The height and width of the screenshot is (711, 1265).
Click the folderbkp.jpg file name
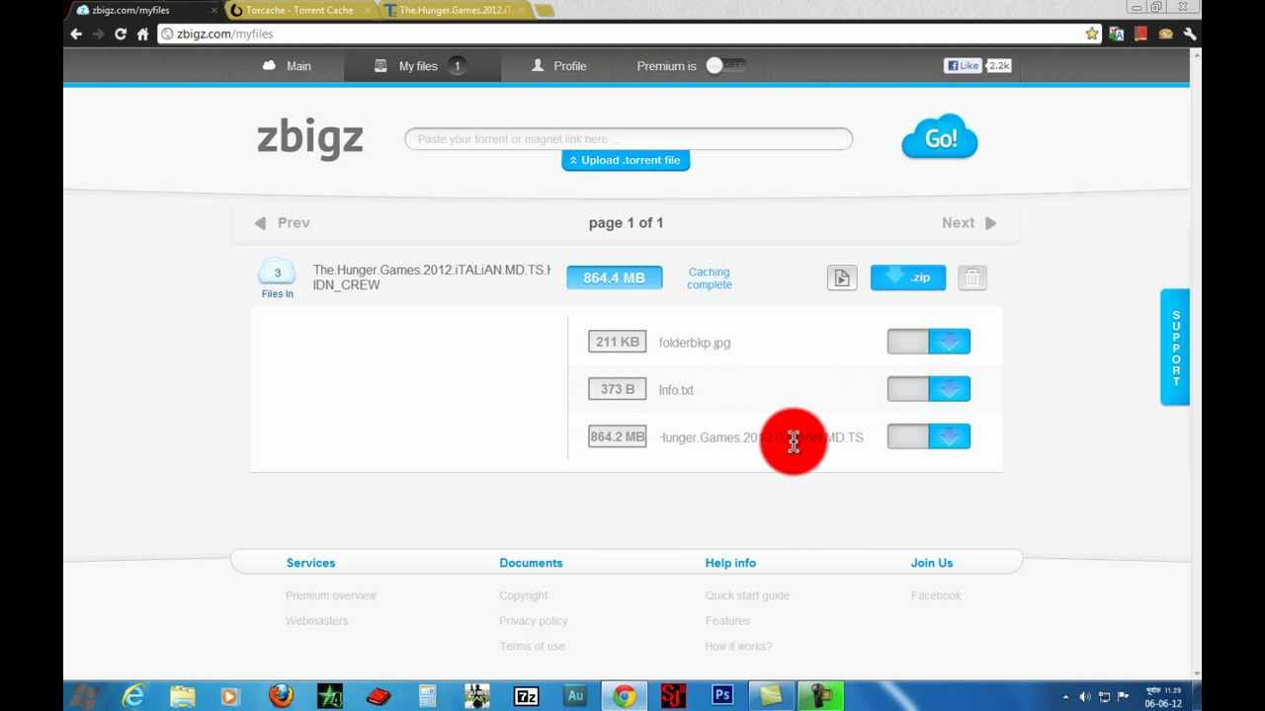coord(695,343)
